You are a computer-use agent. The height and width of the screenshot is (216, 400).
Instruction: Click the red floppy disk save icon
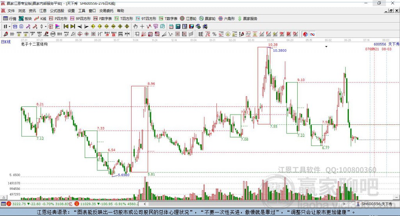tap(191, 27)
